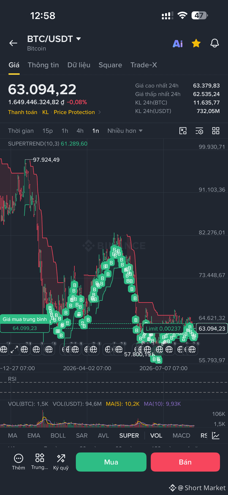The height and width of the screenshot is (495, 228).
Task: Expand the BTC/USDT pair dropdown arrow
Action: (x=78, y=39)
